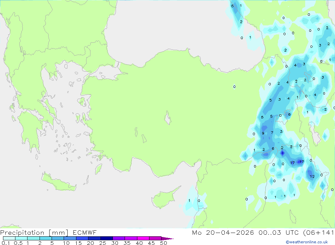This screenshot has height=245, width=335.
Task: Click the 30 legend scale label
Action: [x=115, y=243]
